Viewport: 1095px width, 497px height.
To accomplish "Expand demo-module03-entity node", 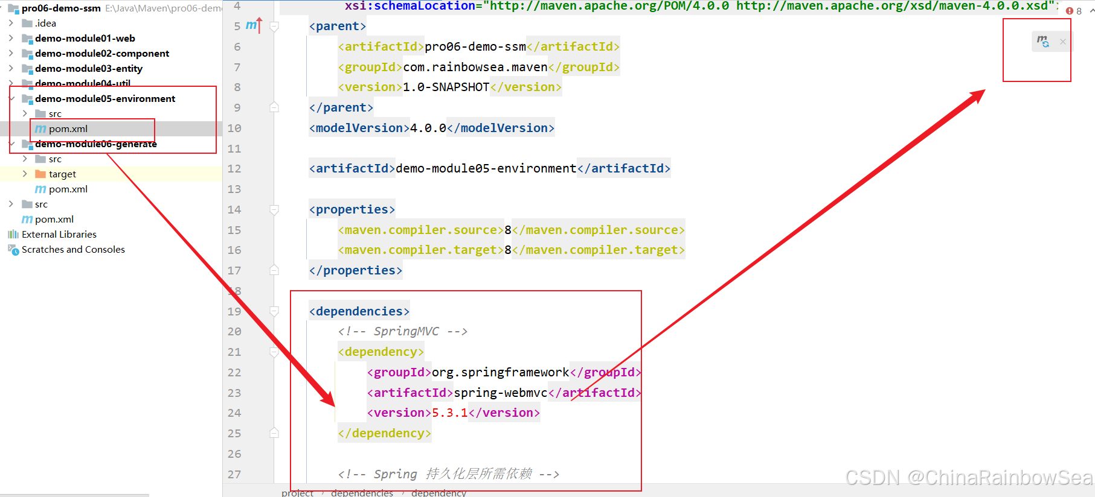I will [x=11, y=68].
